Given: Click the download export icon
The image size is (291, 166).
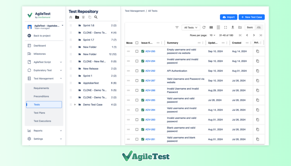Looking at the screenshot, I should click(x=233, y=28).
